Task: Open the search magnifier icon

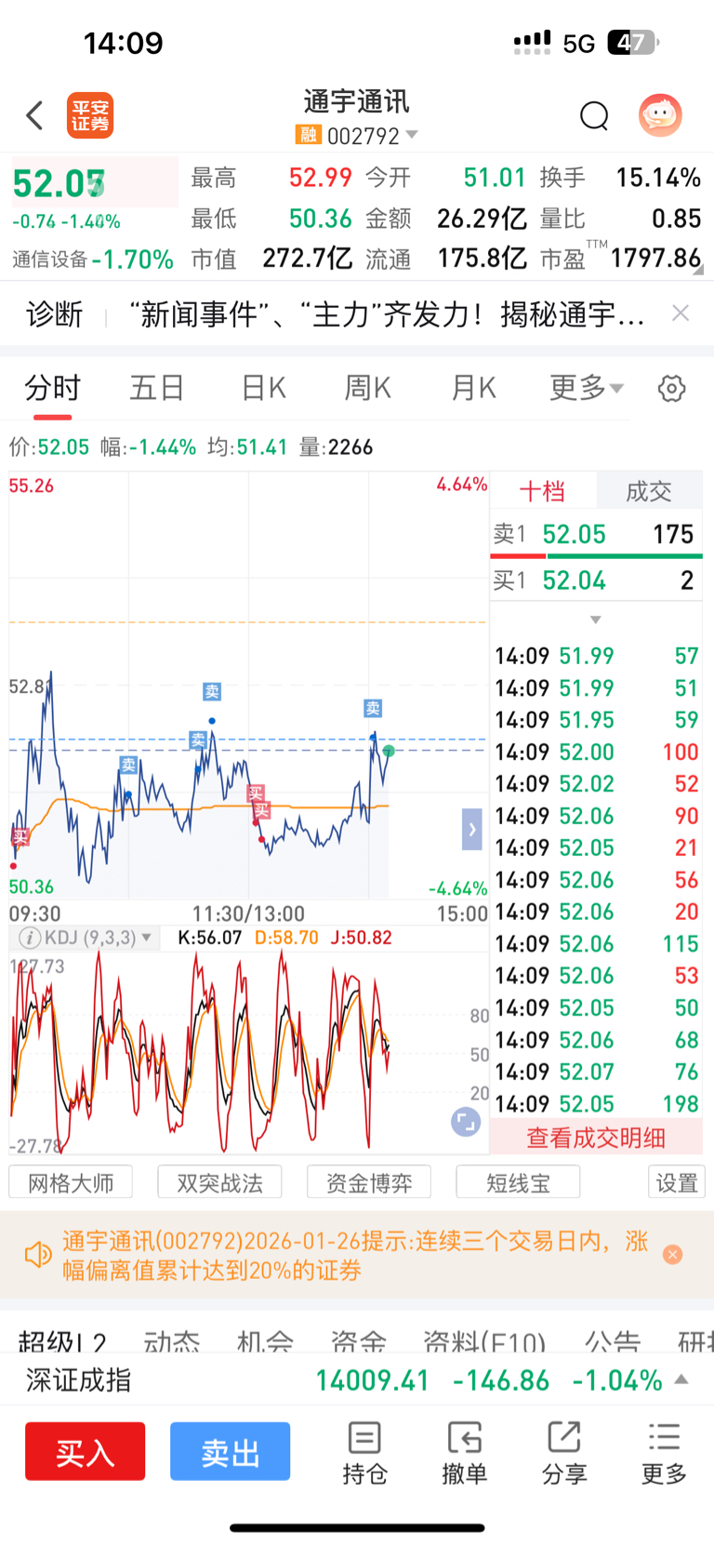Action: [594, 116]
